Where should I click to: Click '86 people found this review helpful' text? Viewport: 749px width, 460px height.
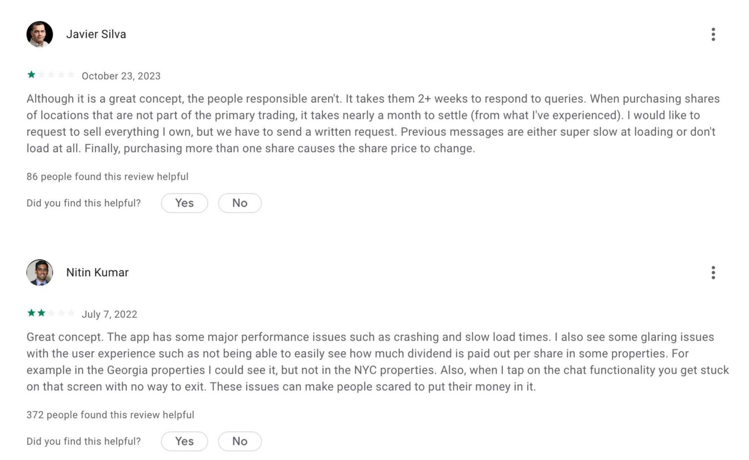pyautogui.click(x=107, y=176)
